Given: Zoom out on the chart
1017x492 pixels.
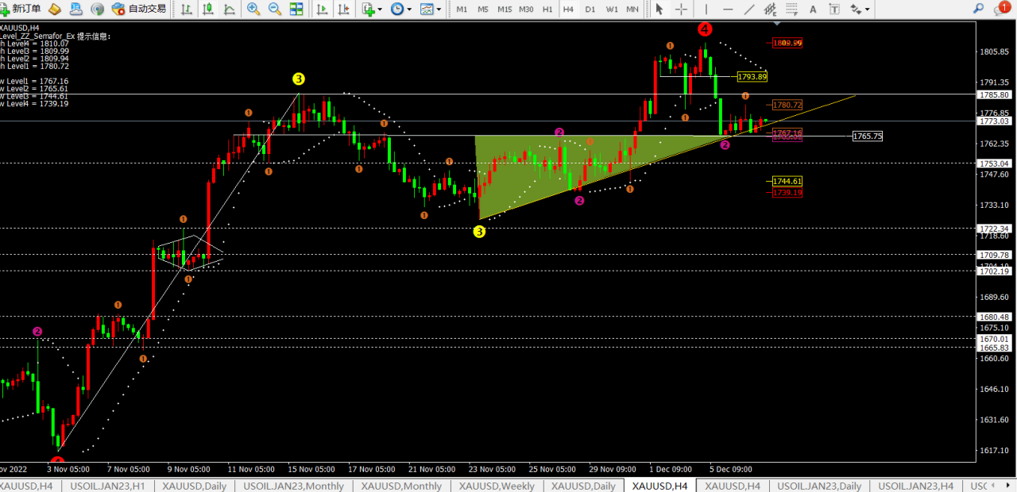Looking at the screenshot, I should tap(275, 10).
